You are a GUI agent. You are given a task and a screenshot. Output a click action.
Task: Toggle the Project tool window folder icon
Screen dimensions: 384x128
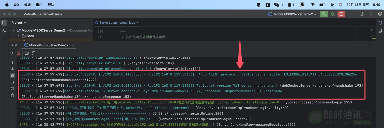[x=4, y=23]
